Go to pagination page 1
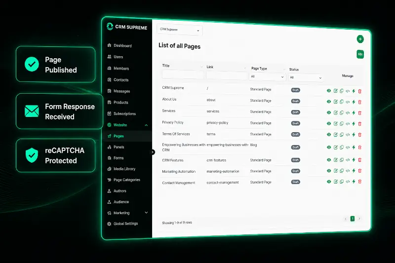Screen dimensions: 395x263 click(353, 219)
